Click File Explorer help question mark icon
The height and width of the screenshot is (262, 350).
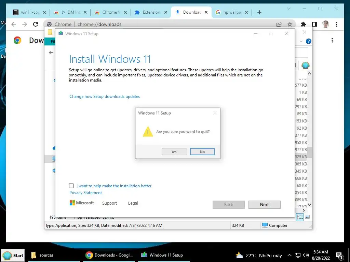(309, 41)
